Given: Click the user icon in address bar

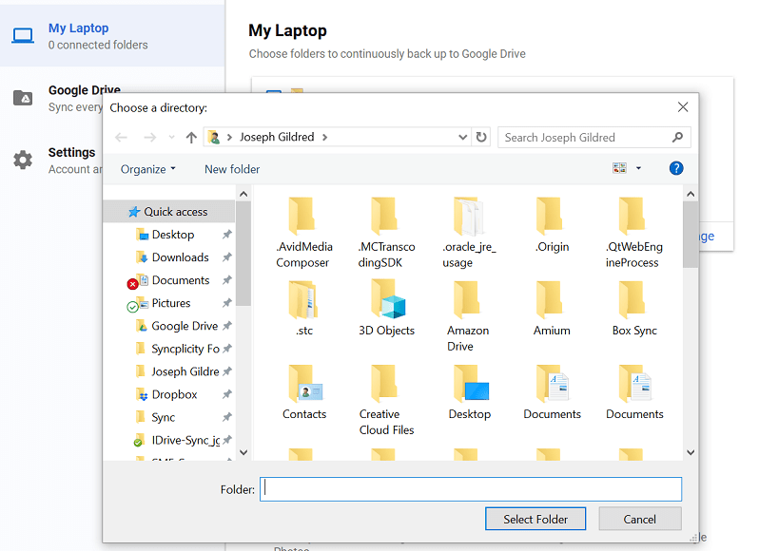Looking at the screenshot, I should (214, 137).
